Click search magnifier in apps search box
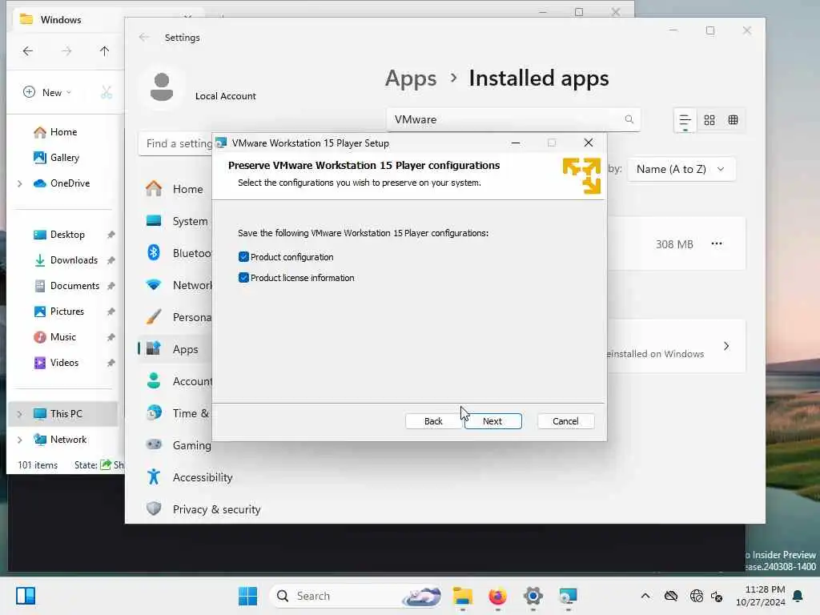The width and height of the screenshot is (820, 615). 629,119
